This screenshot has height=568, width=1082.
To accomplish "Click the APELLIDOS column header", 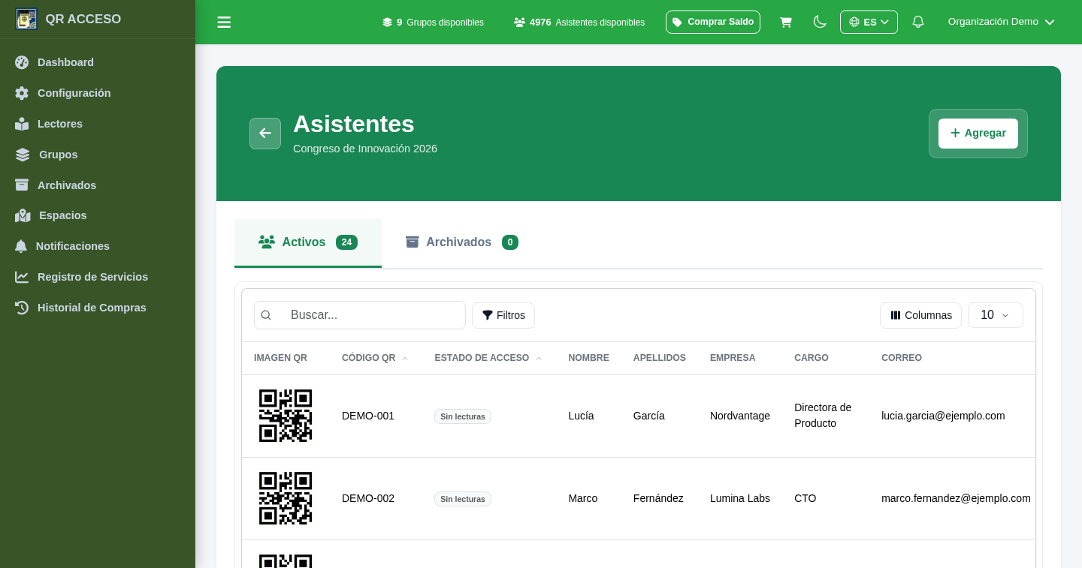I will [x=660, y=358].
